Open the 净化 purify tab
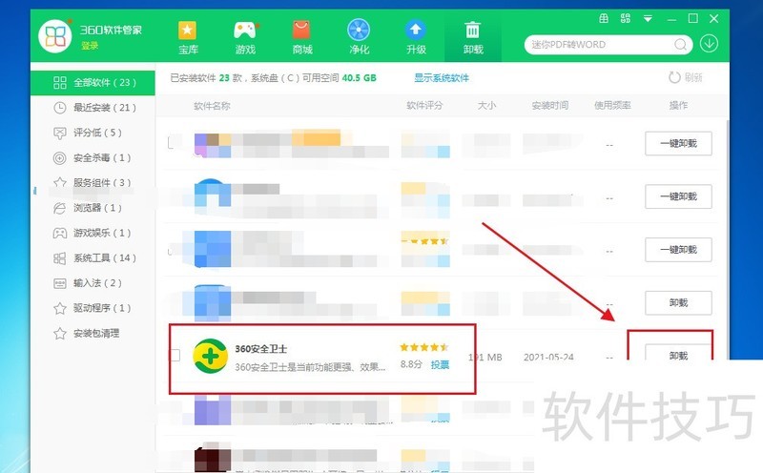Screen dimensions: 763x473 tap(359, 36)
